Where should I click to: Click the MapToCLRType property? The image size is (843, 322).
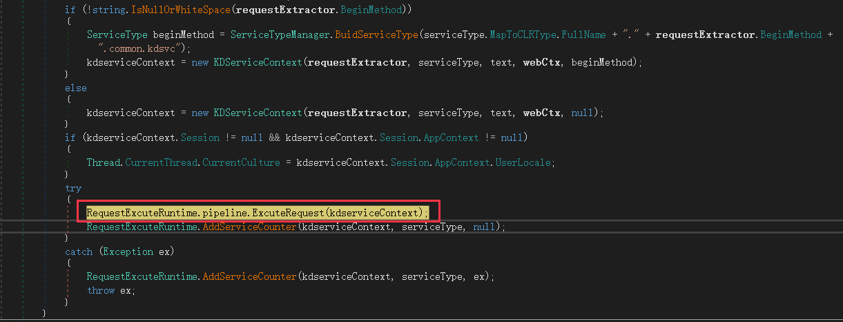pos(523,35)
